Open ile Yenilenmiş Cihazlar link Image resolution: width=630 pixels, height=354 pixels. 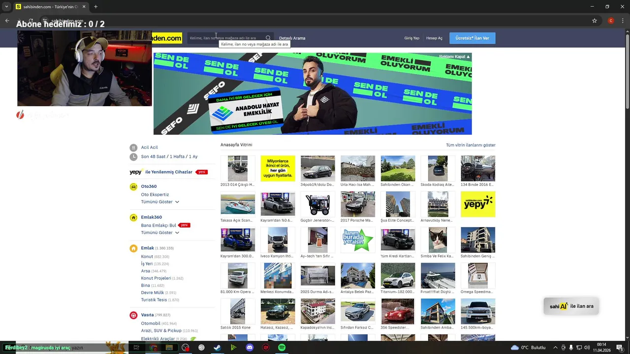click(169, 172)
